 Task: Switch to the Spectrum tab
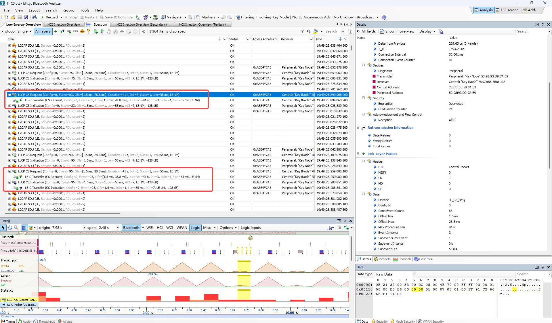[100, 24]
